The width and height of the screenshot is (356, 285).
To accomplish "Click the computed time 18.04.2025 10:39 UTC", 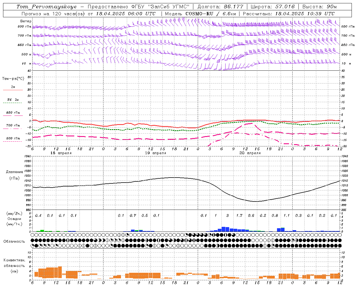I will click(305, 14).
